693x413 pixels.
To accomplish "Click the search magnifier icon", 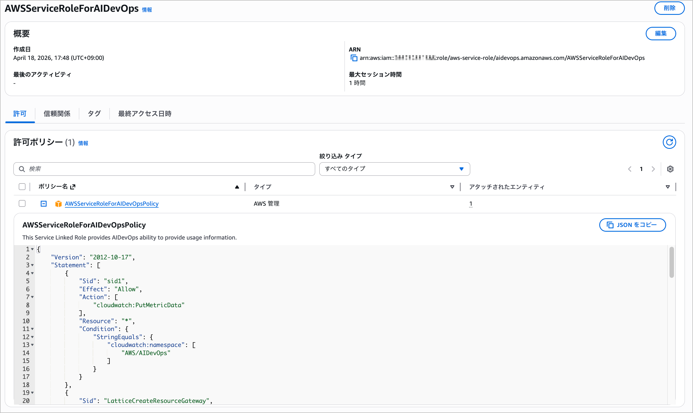I will 22,169.
